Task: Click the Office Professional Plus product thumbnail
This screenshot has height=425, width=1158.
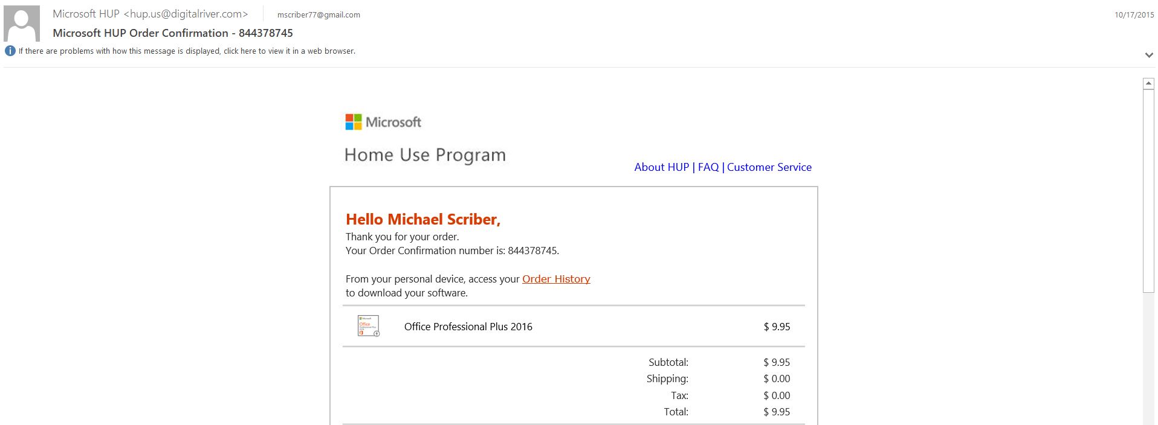Action: pos(368,326)
